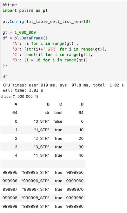This screenshot has width=127, height=213.
Task: Click the "0_STR" cell in column B
Action: pos(42,121)
